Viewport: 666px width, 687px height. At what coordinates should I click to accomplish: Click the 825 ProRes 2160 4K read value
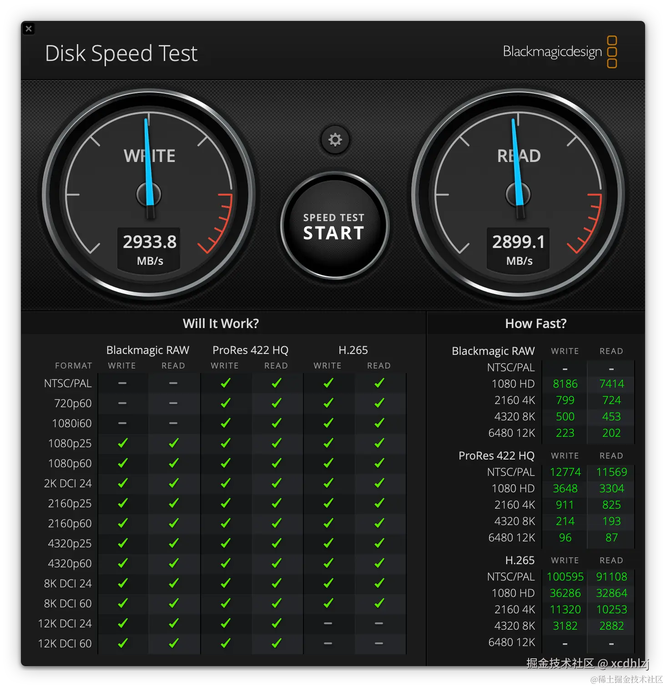click(611, 505)
